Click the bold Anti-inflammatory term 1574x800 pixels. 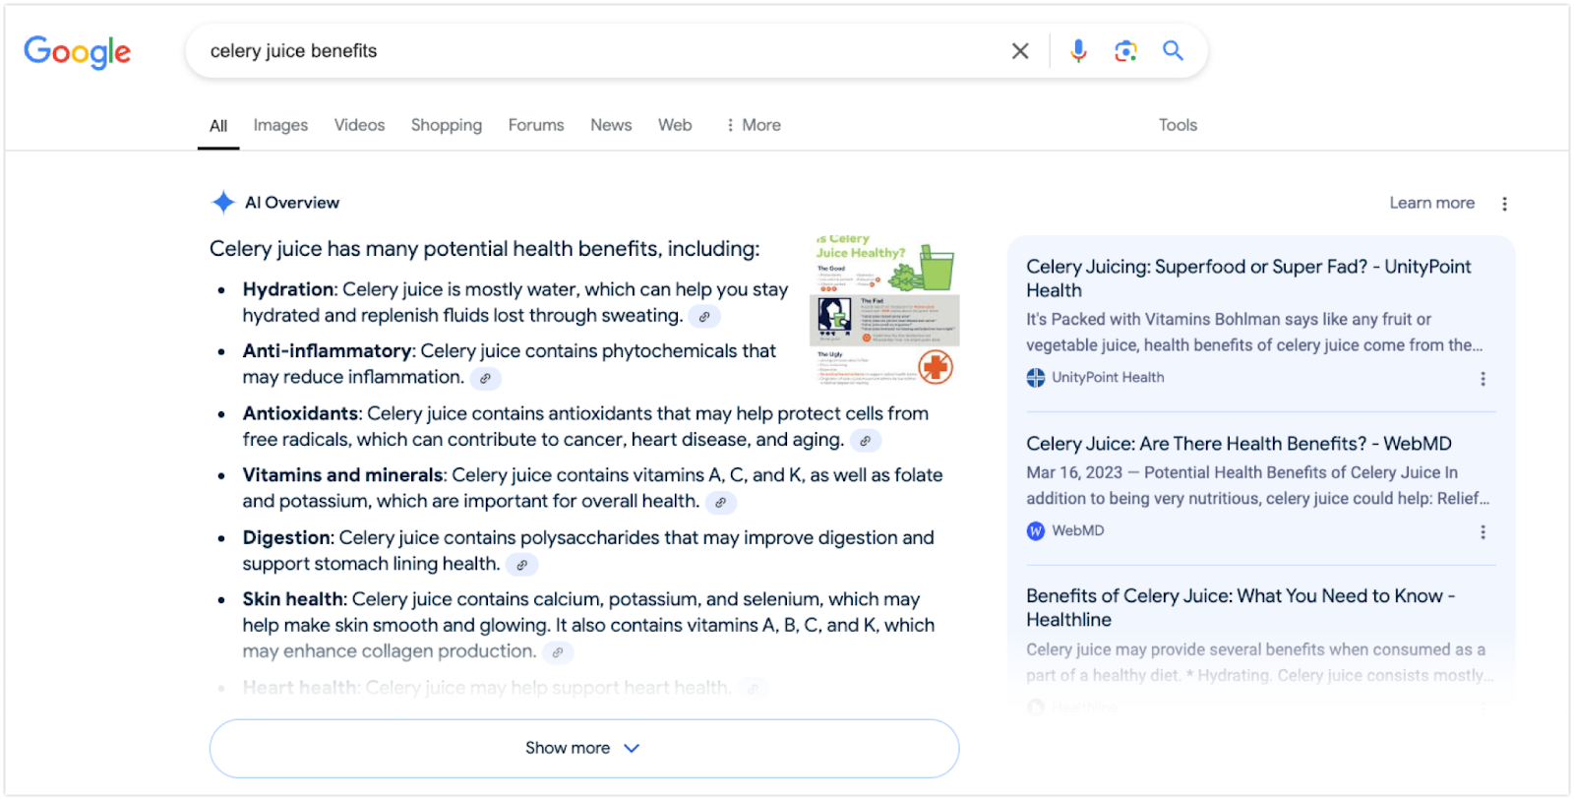click(x=327, y=351)
